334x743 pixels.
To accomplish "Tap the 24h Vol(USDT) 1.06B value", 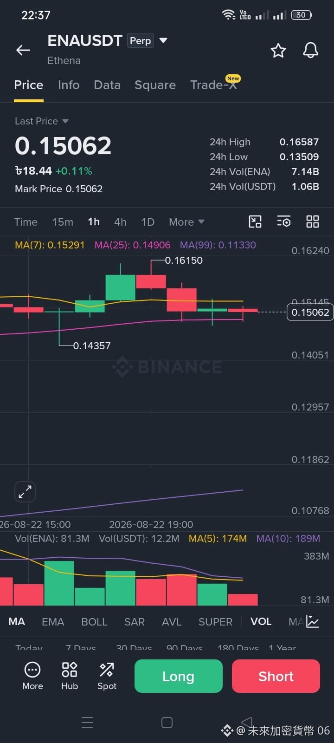I will click(305, 187).
